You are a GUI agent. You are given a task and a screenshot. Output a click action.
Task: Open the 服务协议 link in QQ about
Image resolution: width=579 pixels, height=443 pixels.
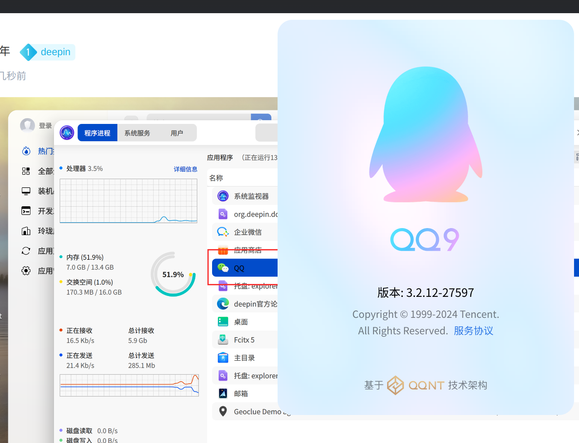click(x=473, y=331)
